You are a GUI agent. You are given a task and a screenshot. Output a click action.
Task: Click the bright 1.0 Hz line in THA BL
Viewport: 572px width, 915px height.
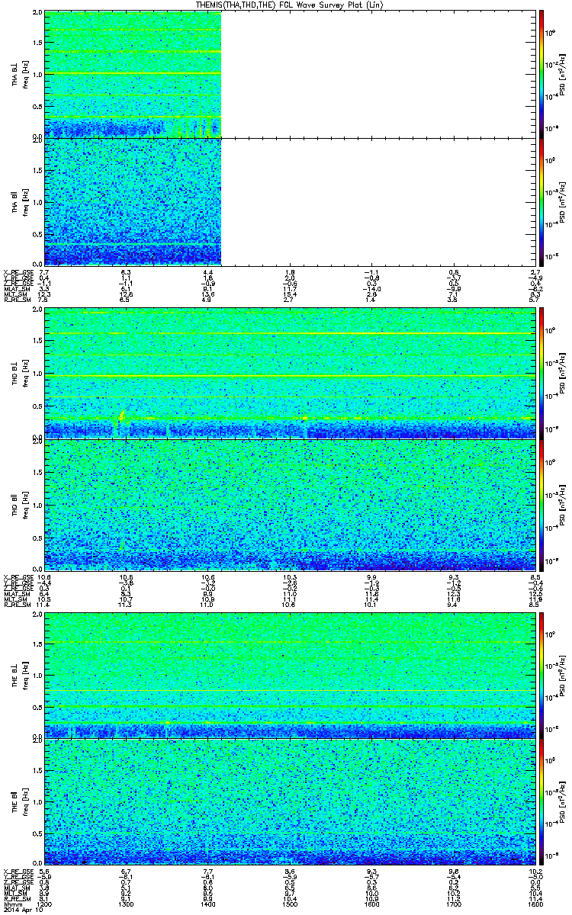(133, 74)
